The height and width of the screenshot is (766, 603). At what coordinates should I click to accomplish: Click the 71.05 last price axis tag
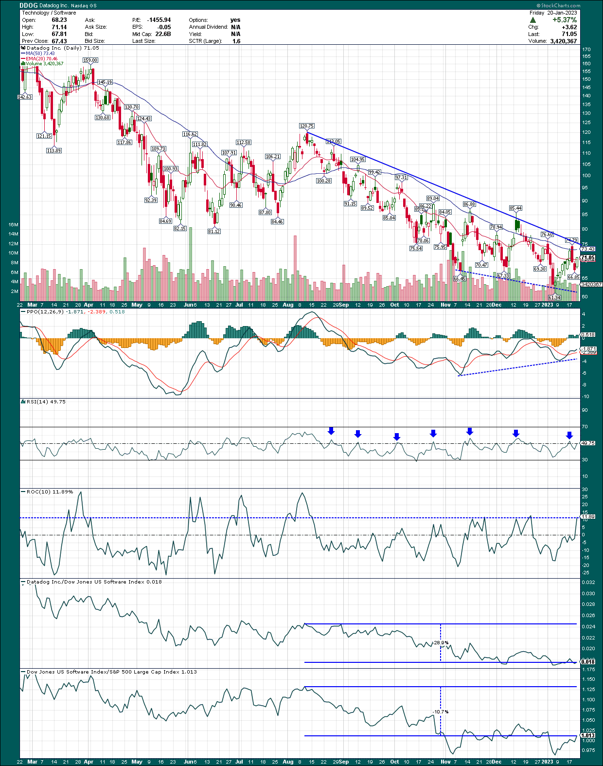[x=588, y=258]
